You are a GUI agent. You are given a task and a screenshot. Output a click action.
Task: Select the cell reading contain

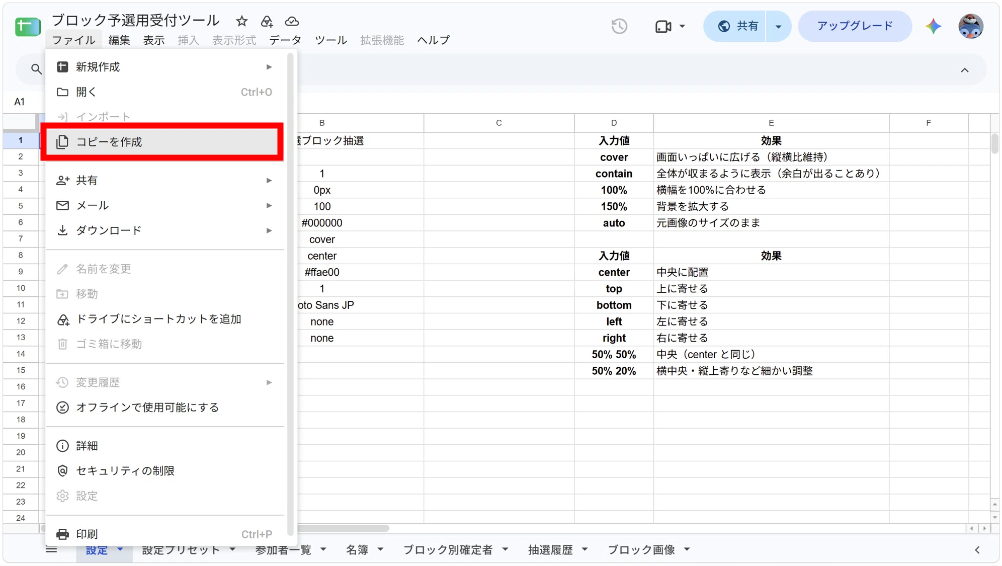614,174
